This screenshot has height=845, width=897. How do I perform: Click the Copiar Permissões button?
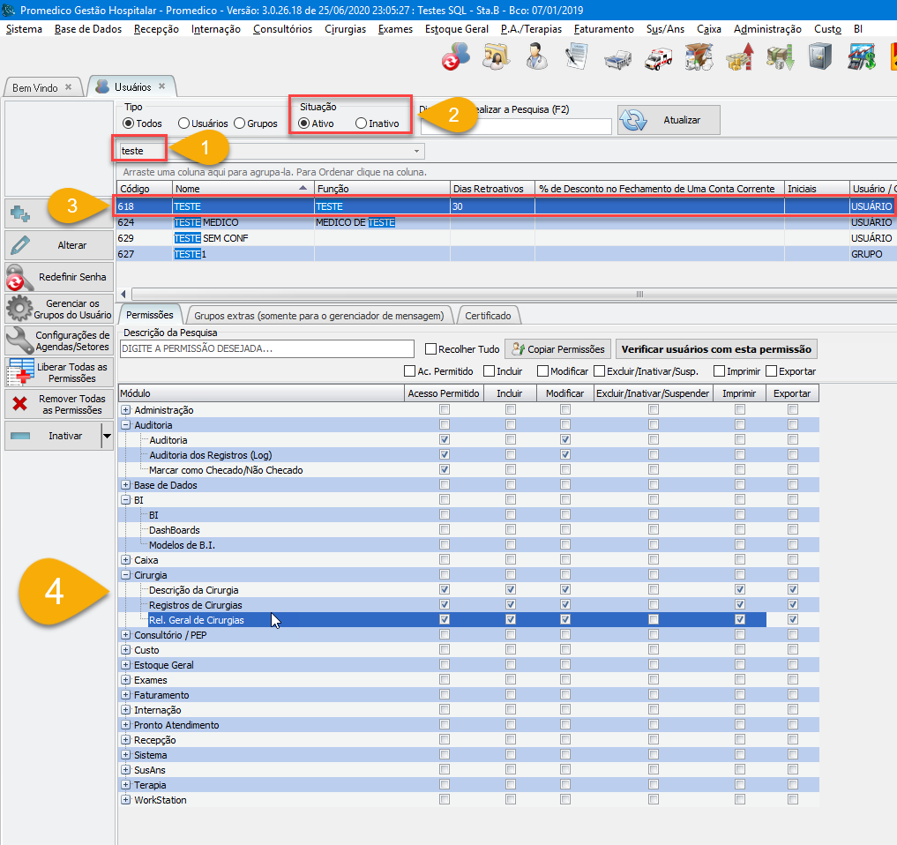(x=557, y=349)
